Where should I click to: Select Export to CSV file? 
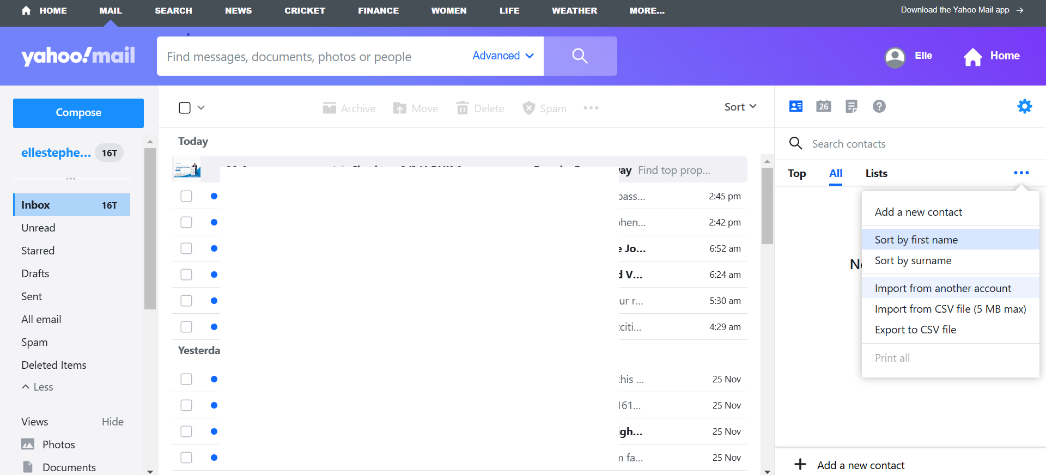pos(951,330)
